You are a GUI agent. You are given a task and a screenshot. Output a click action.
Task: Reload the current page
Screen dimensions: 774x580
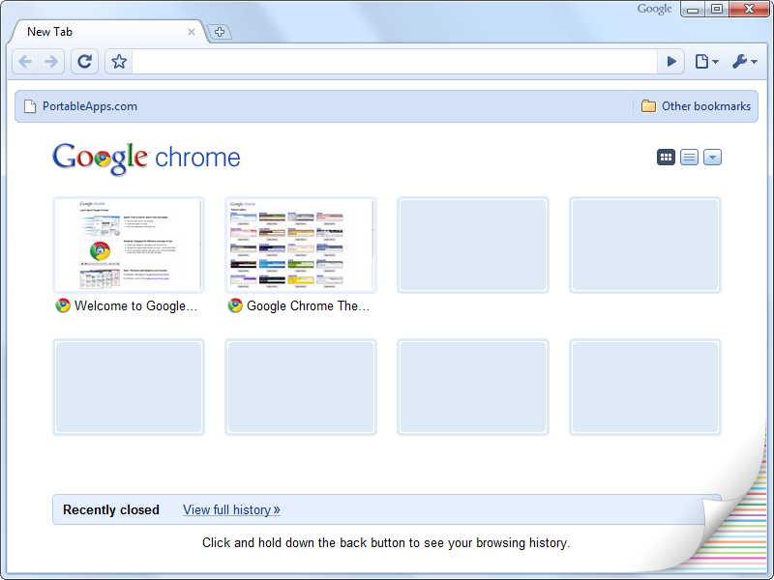(84, 62)
